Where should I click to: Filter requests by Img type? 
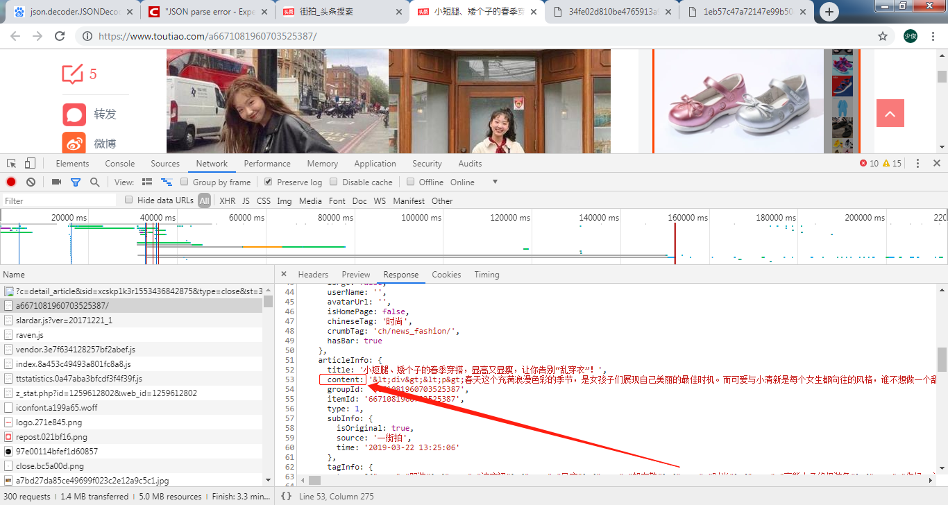pyautogui.click(x=285, y=200)
